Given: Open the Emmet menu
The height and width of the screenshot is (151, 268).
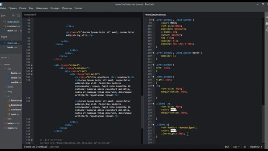Looking at the screenshot, I should pos(78,8).
